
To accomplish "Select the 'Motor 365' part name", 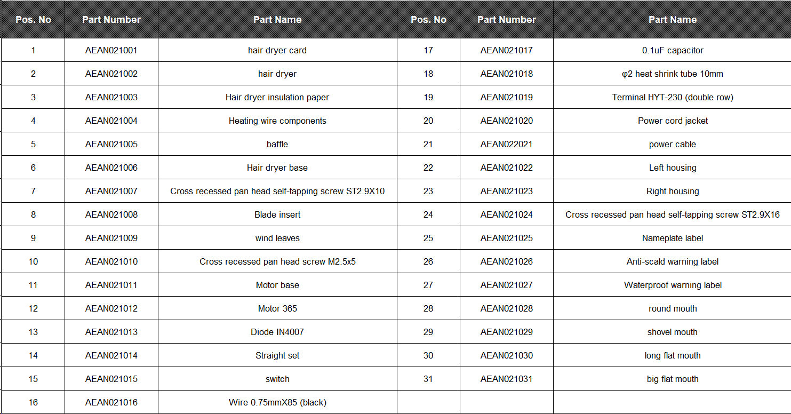I will 277,308.
